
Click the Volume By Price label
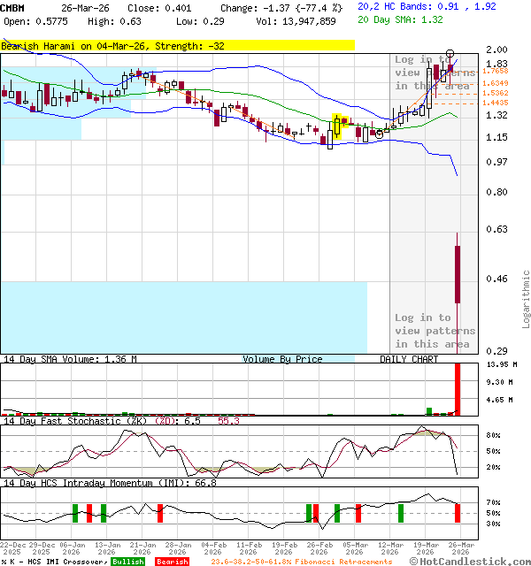pyautogui.click(x=282, y=359)
